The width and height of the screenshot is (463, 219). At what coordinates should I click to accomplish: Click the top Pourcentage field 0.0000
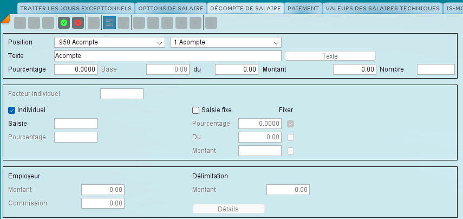[76, 69]
